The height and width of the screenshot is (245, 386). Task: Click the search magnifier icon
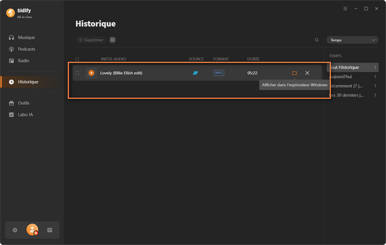(x=317, y=40)
